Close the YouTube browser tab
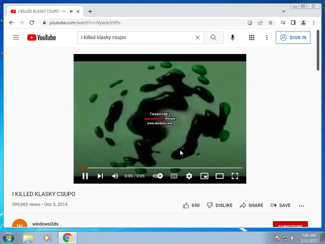The width and height of the screenshot is (325, 244). coord(78,11)
